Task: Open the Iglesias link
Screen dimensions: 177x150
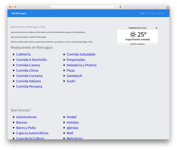Action: (73, 128)
